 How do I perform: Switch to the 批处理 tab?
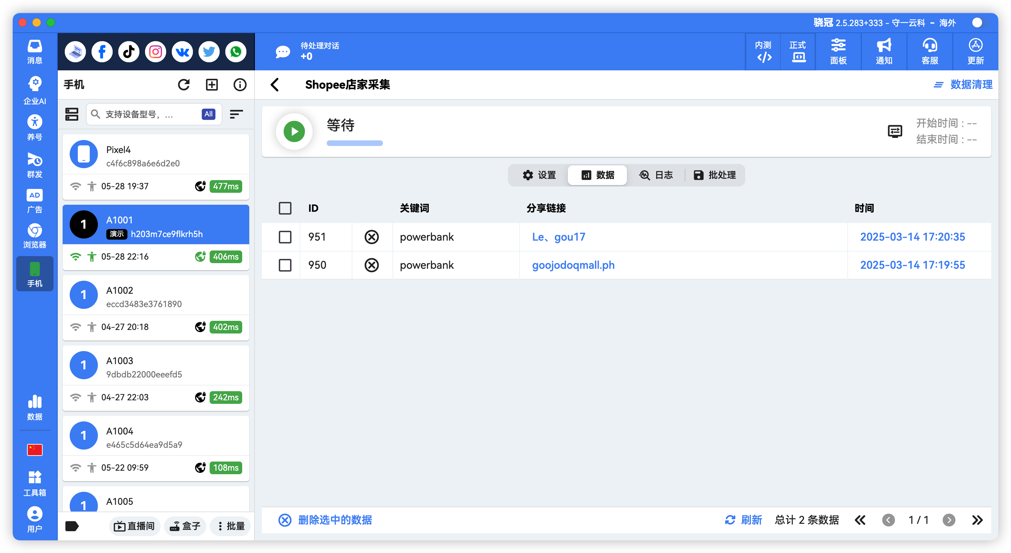pyautogui.click(x=714, y=175)
